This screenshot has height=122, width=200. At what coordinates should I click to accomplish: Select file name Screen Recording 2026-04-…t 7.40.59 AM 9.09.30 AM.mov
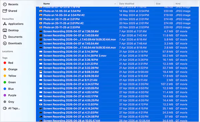pos(80,40)
